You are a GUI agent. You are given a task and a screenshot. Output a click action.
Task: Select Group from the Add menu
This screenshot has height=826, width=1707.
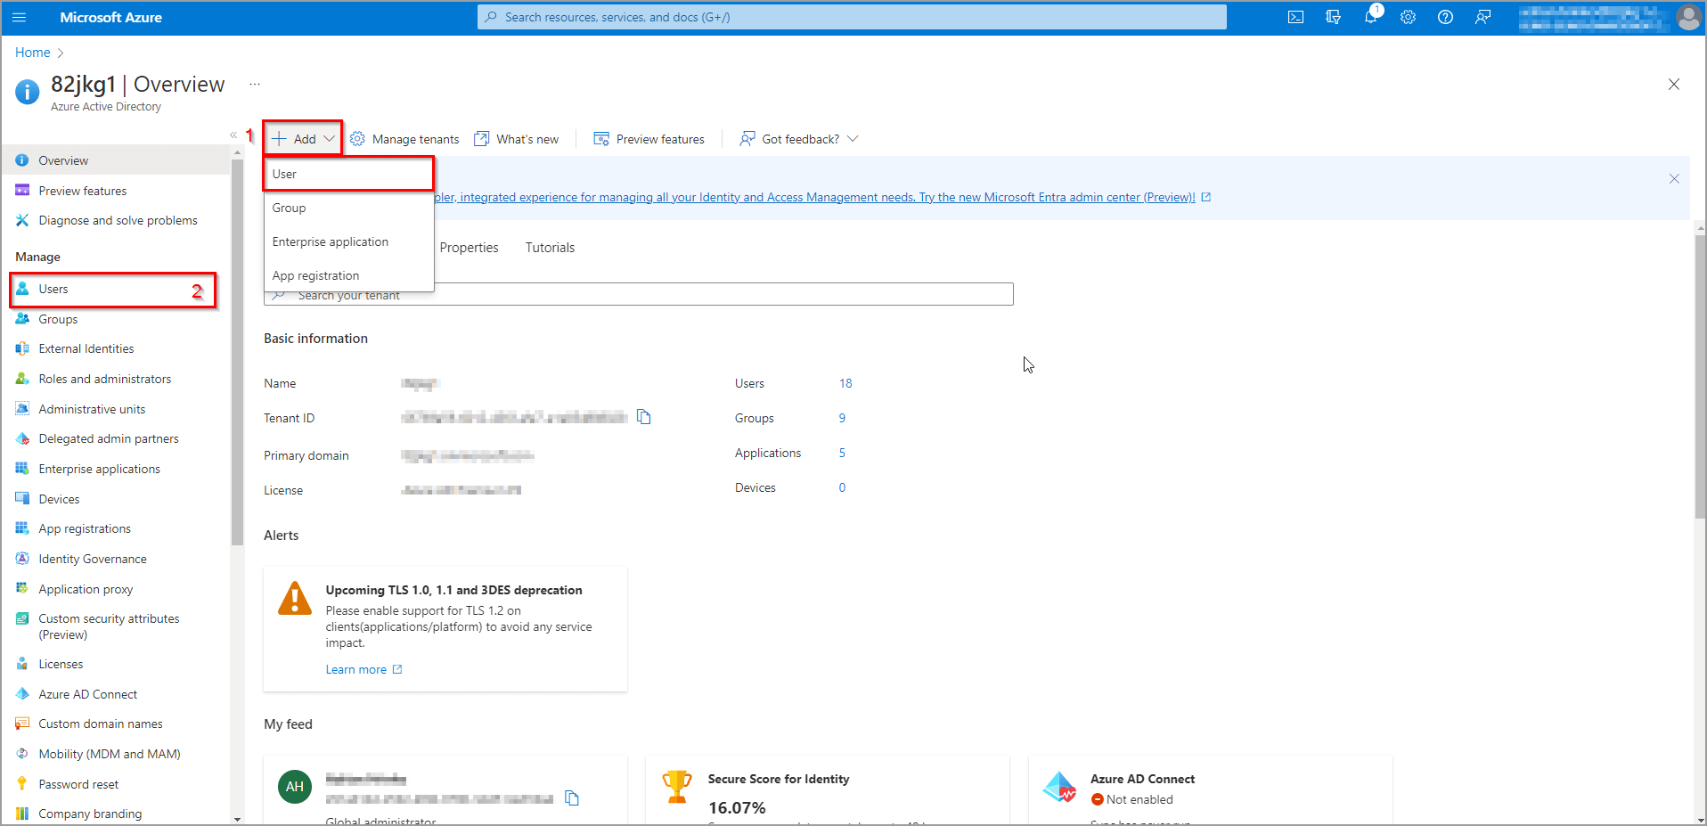pyautogui.click(x=348, y=208)
